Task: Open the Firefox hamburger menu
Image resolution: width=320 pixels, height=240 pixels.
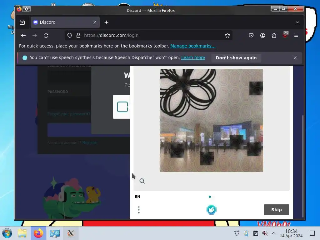Action: coord(296,36)
